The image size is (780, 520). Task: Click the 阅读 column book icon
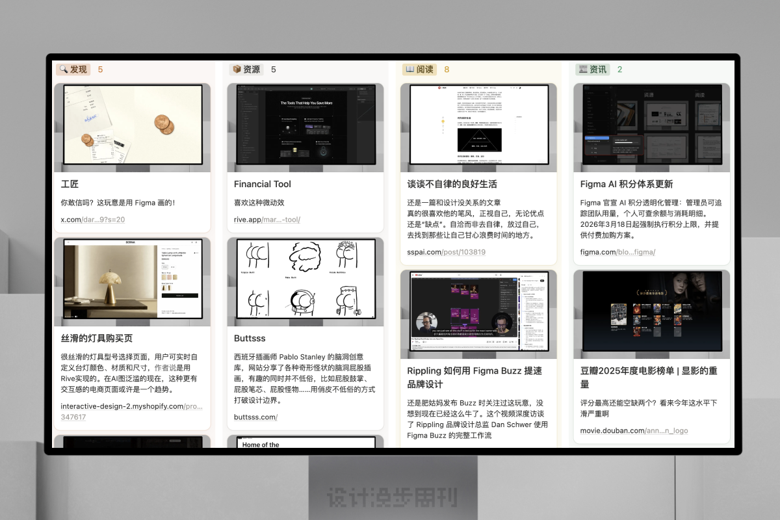tap(409, 70)
